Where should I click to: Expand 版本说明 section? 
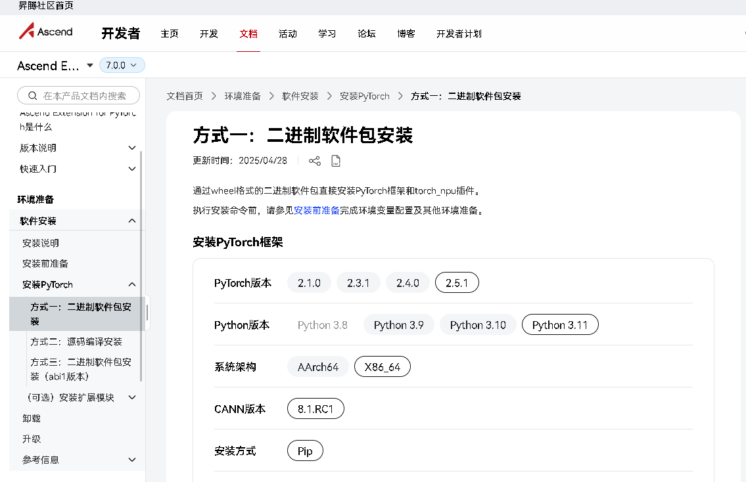coord(132,148)
